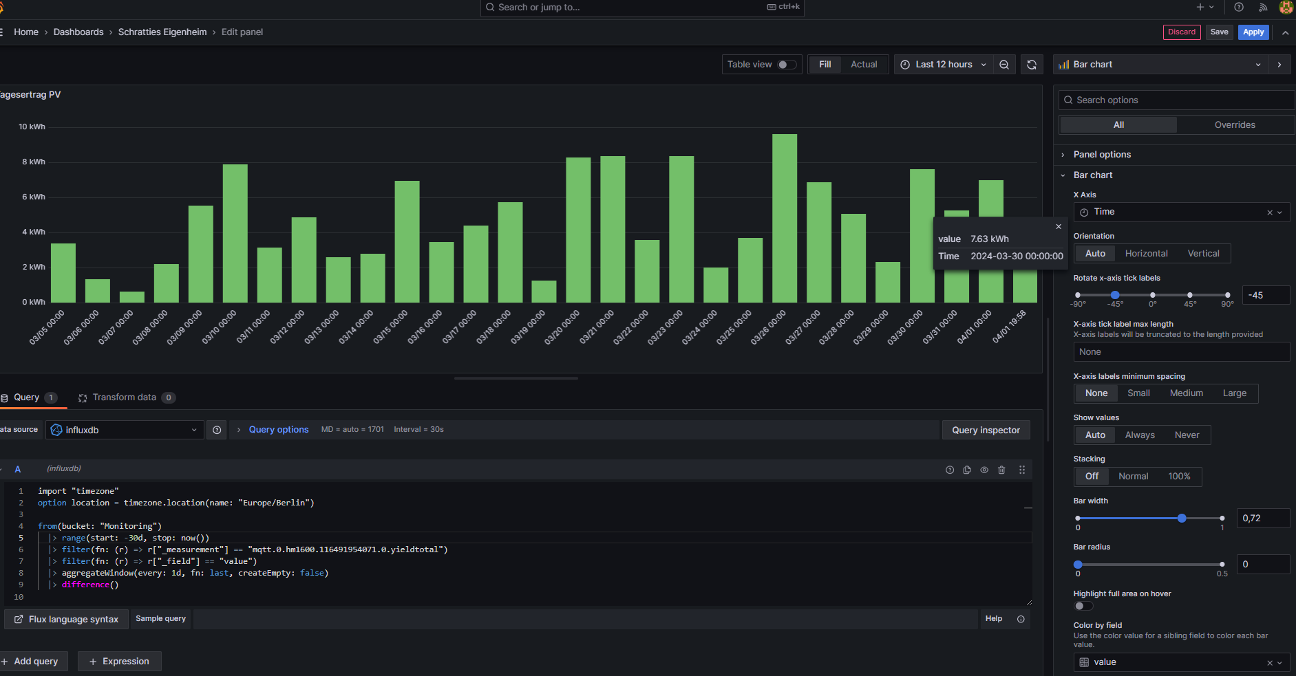Image resolution: width=1296 pixels, height=676 pixels.
Task: Adjust the Bar width slider handle
Action: pos(1182,518)
